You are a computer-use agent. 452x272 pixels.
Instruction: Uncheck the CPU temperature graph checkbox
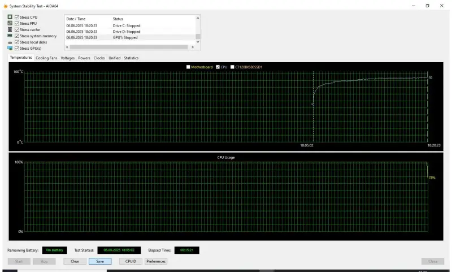click(218, 67)
